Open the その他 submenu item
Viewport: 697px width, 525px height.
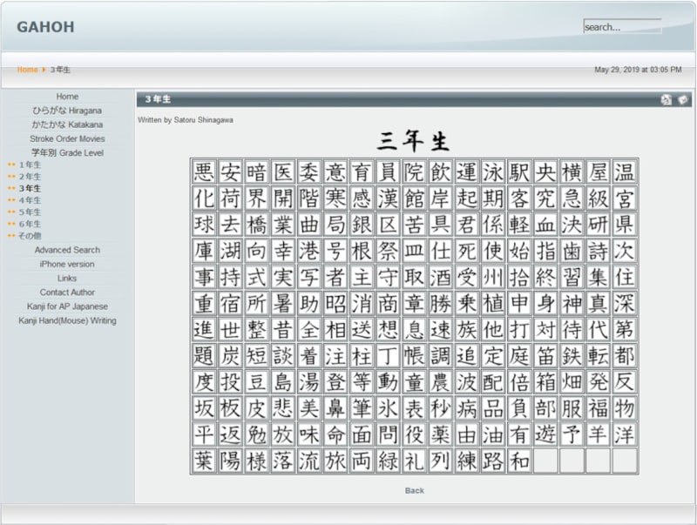coord(30,235)
